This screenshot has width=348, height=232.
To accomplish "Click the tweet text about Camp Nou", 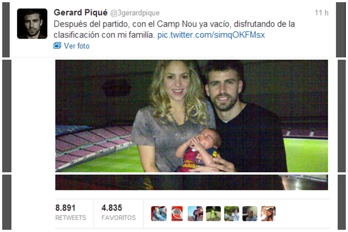I will click(x=174, y=29).
